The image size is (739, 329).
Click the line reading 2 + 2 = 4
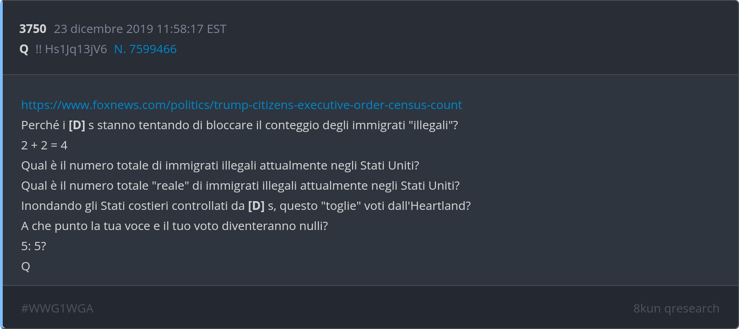pyautogui.click(x=44, y=145)
